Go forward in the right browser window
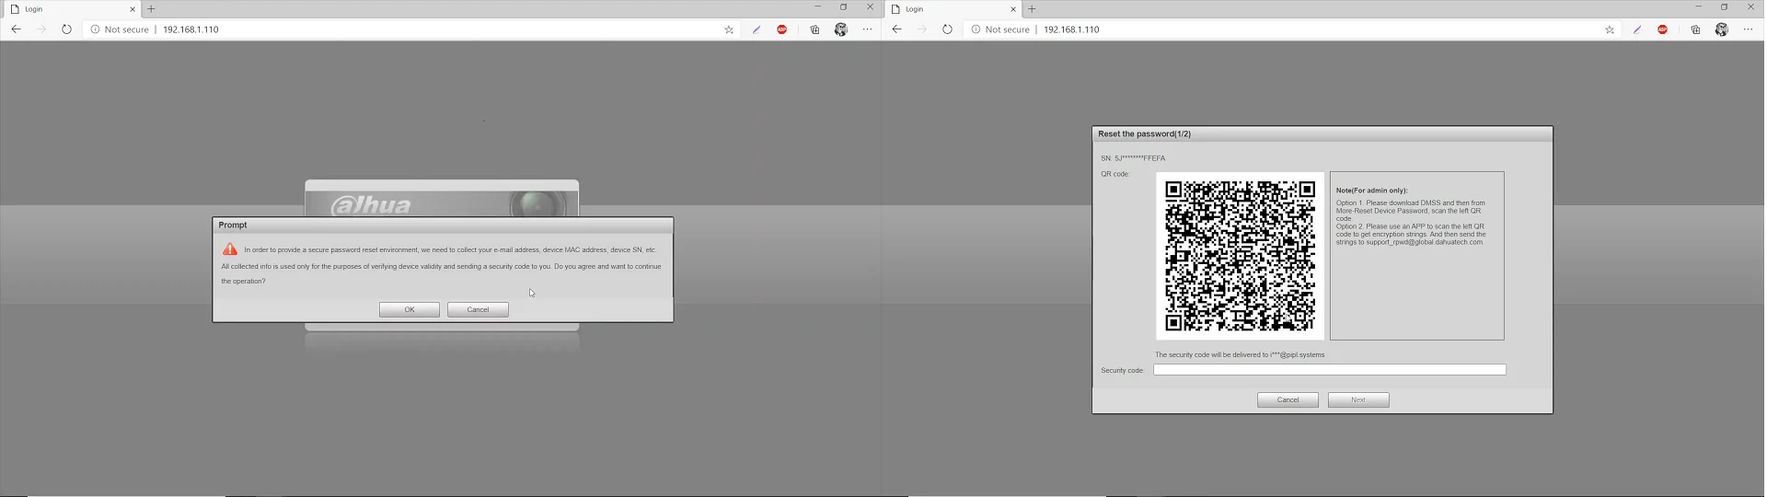The height and width of the screenshot is (497, 1767). click(x=922, y=29)
